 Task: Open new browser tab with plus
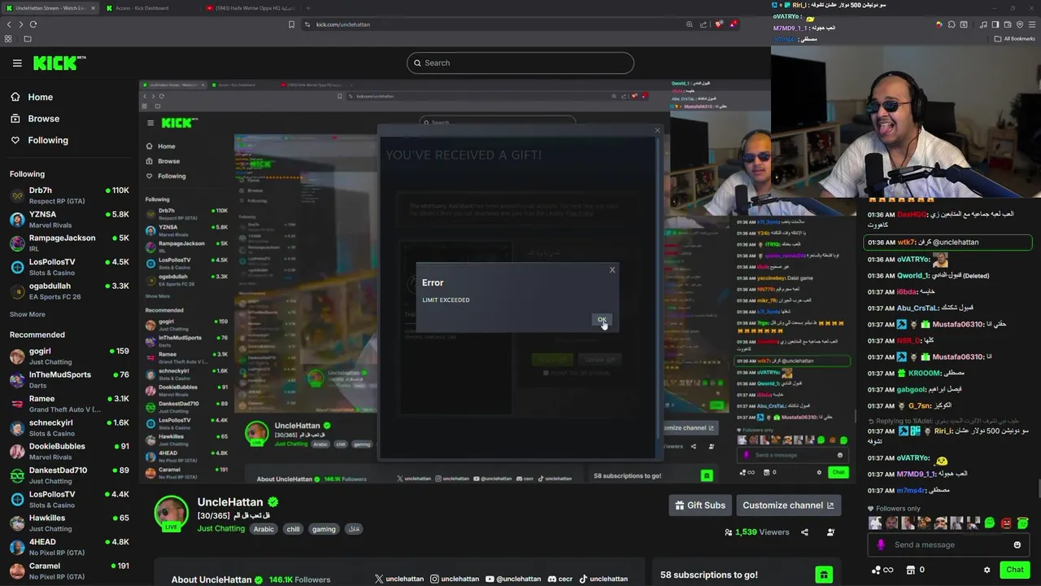click(x=308, y=8)
